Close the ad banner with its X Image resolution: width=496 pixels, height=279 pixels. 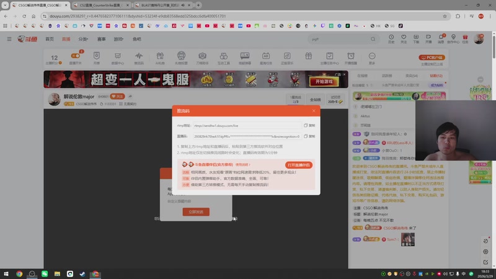[344, 74]
